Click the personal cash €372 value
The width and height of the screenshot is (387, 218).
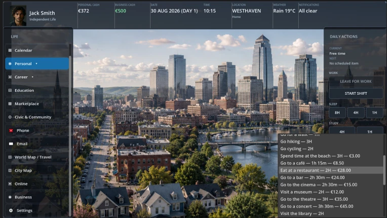pyautogui.click(x=84, y=11)
